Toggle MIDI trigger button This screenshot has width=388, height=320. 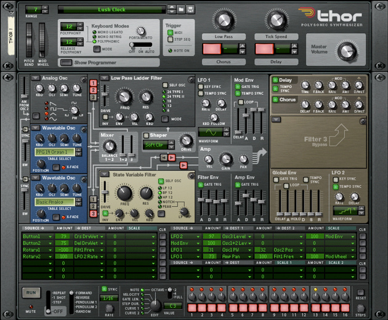point(170,33)
